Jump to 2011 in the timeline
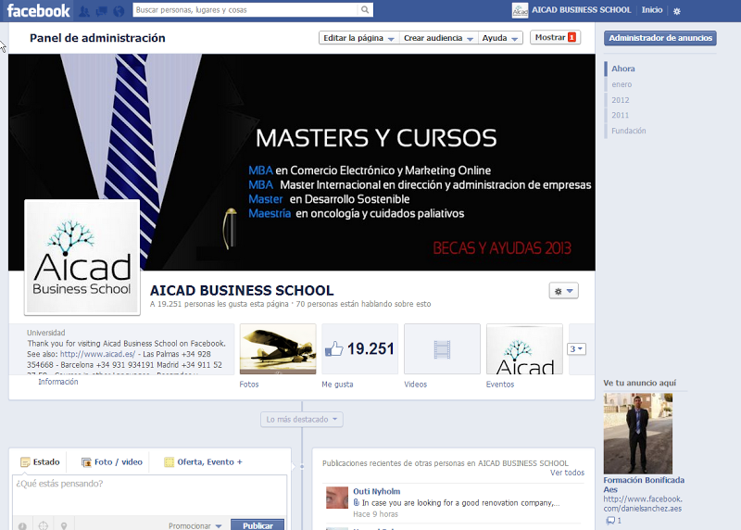The image size is (741, 530). [620, 115]
